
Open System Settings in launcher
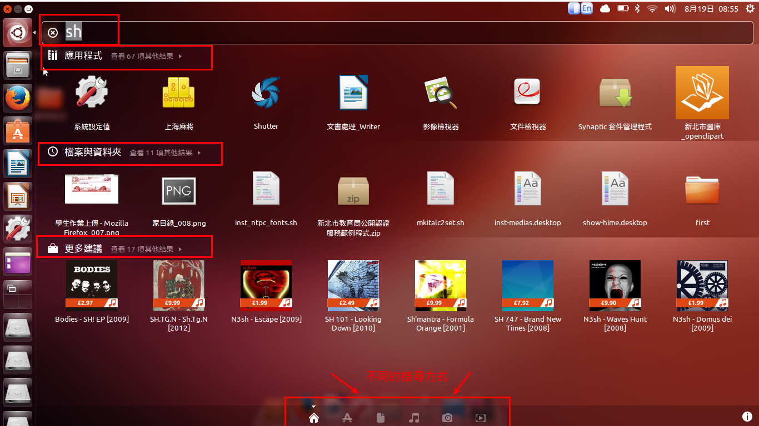pyautogui.click(x=18, y=229)
